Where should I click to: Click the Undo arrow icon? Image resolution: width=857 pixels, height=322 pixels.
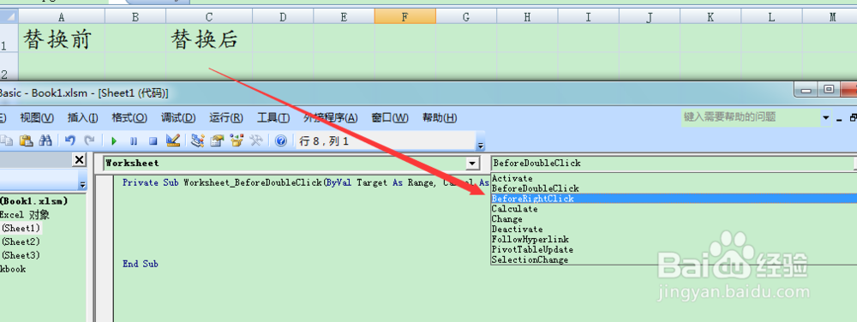(70, 140)
